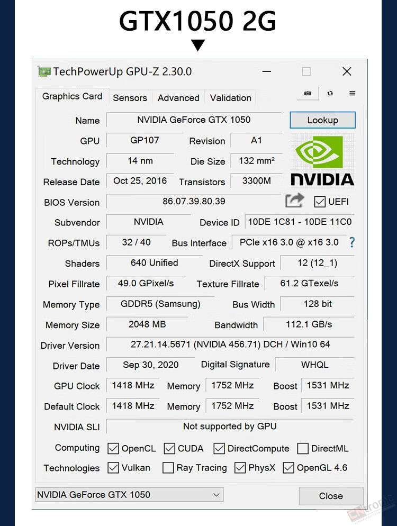The height and width of the screenshot is (526, 397).
Task: Click the Bus Interface question mark
Action: [x=351, y=242]
